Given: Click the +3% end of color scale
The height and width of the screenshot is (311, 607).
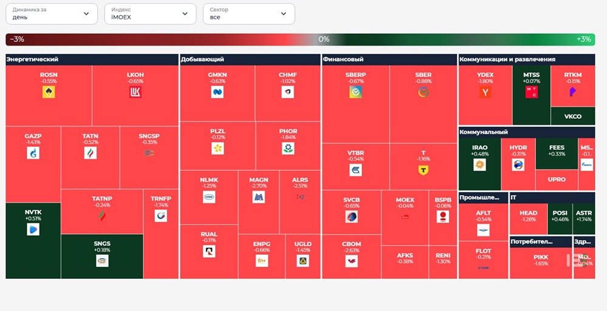Looking at the screenshot, I should click(x=584, y=39).
